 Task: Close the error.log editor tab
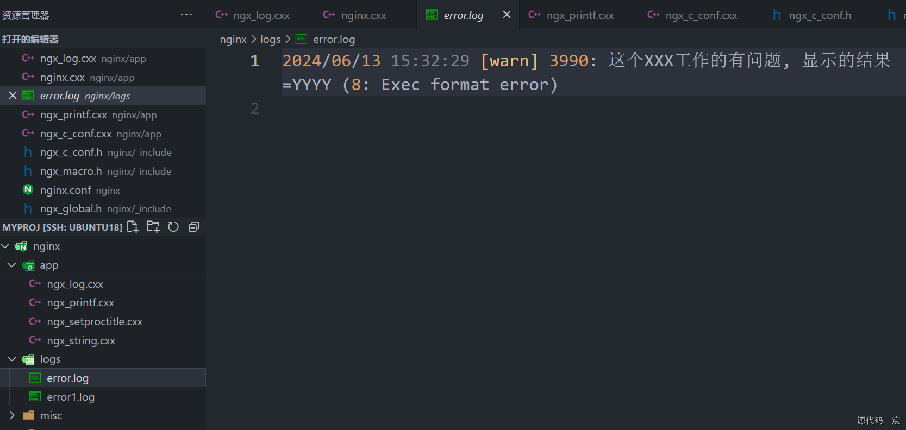pyautogui.click(x=507, y=15)
